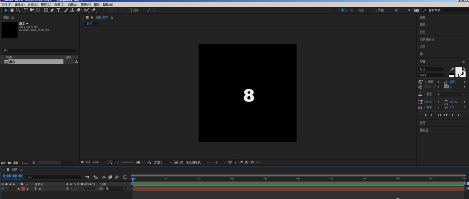Screen dimensions: 469x199
Task: Select the Eraser tool
Action: tap(78, 10)
